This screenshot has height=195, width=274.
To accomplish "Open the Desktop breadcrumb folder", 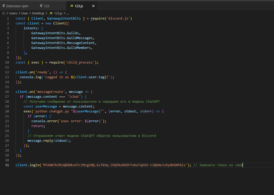I will (38, 13).
